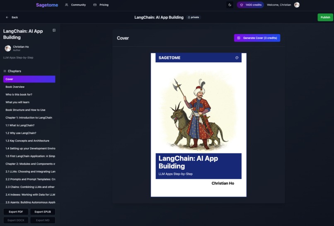This screenshot has height=226, width=334.
Task: Export the book as EPUB
Action: tap(43, 212)
